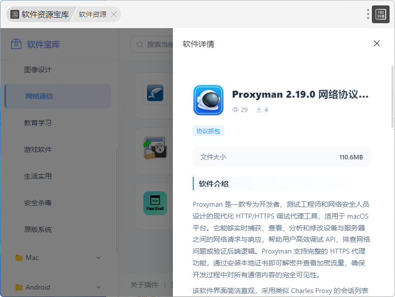
Task: Click the 110.6MB file size value
Action: point(351,157)
